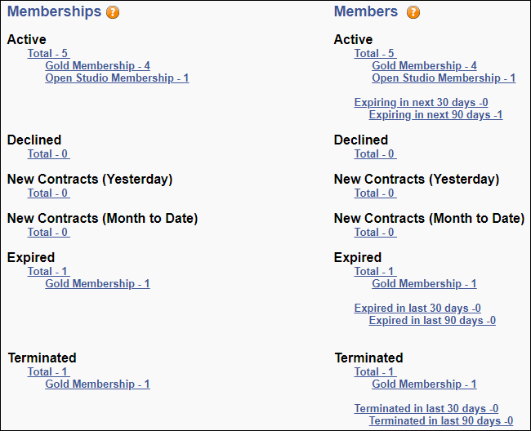
Task: Open Memberships Declined Total - 0 link
Action: 48,153
